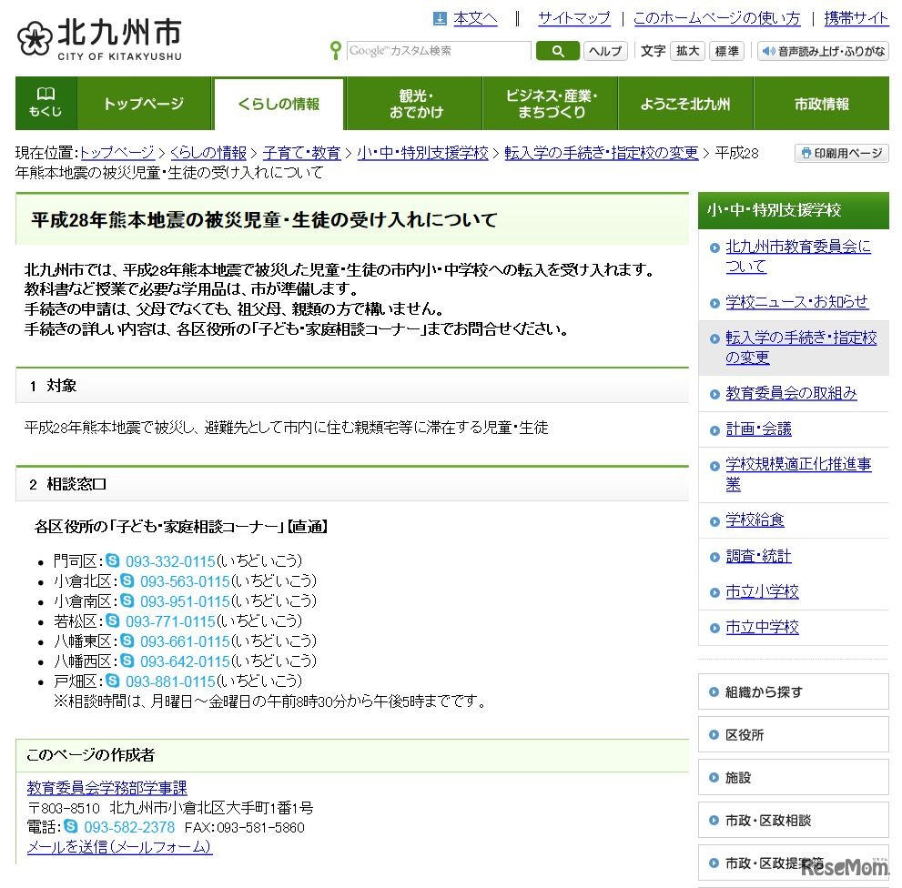Click the bullet icon beside 組織から探す
The image size is (902, 888).
click(x=714, y=691)
